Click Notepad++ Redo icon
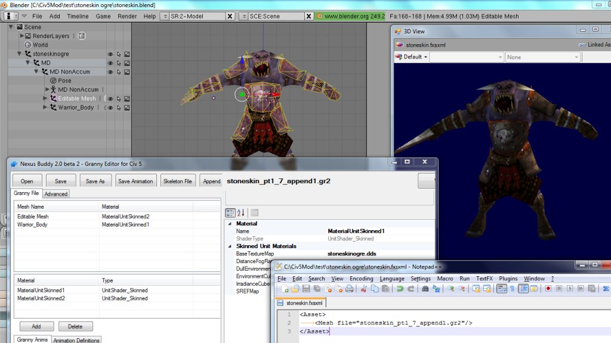Image resolution: width=611 pixels, height=343 pixels. [411, 289]
